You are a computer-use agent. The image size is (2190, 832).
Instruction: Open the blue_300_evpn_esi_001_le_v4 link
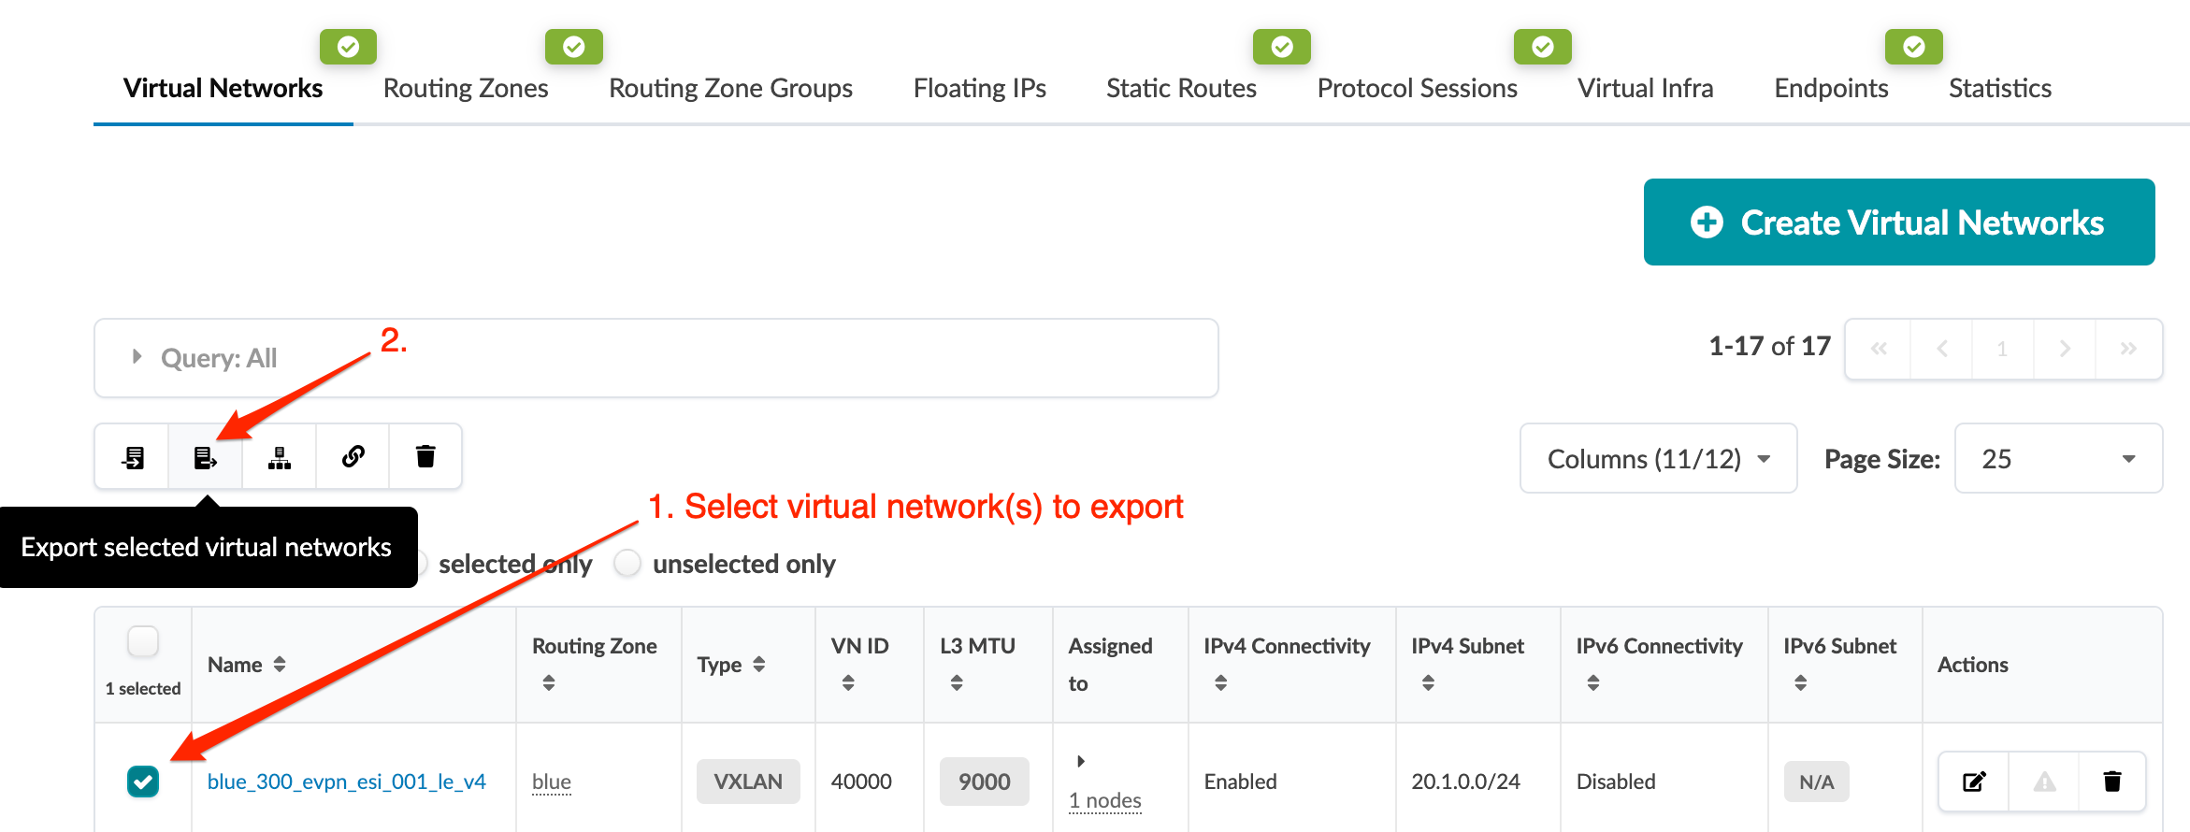pyautogui.click(x=346, y=782)
